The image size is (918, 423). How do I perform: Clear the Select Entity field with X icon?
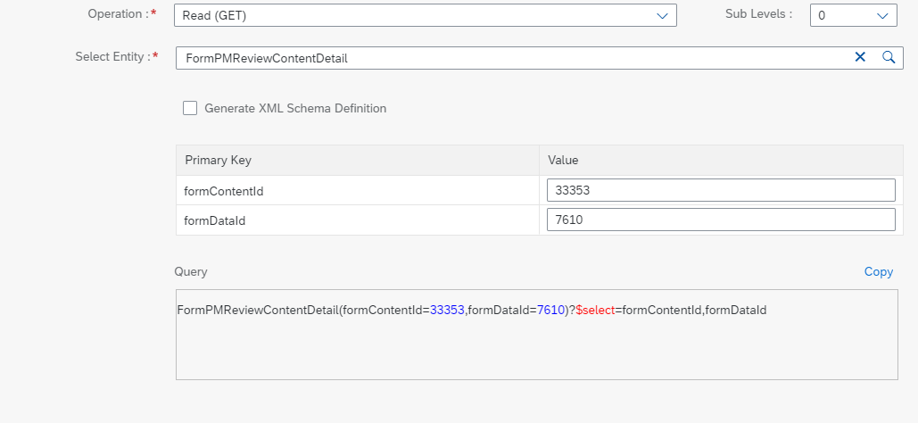point(859,57)
